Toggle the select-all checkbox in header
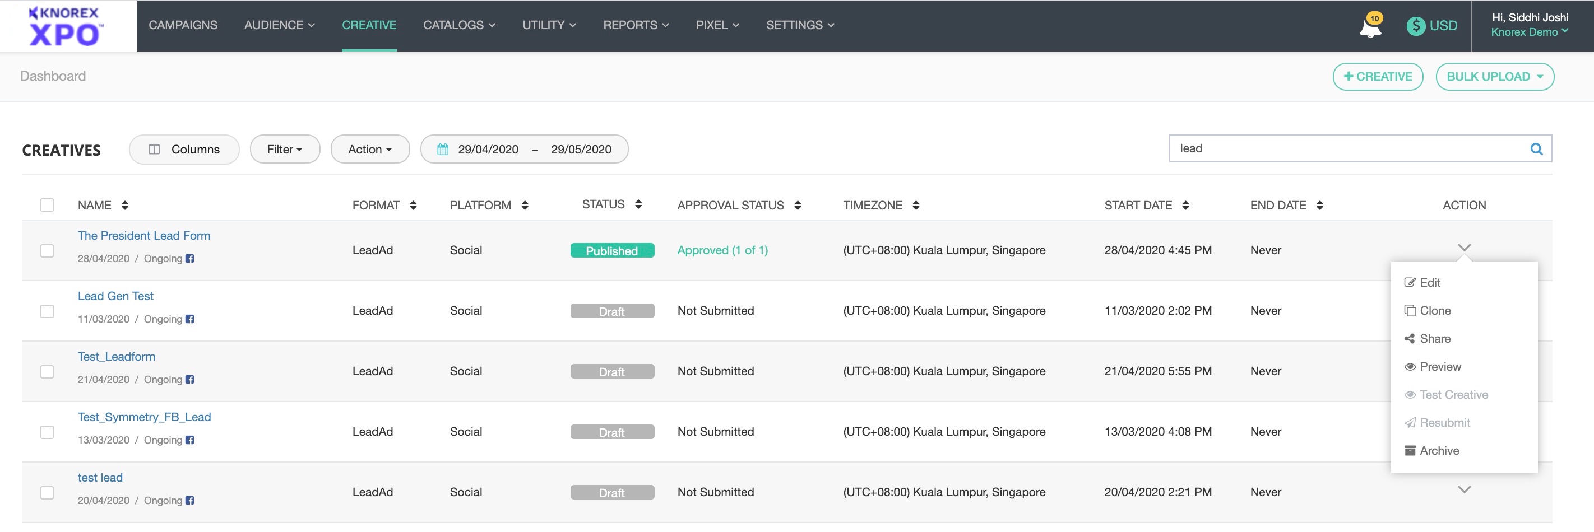 click(x=47, y=206)
